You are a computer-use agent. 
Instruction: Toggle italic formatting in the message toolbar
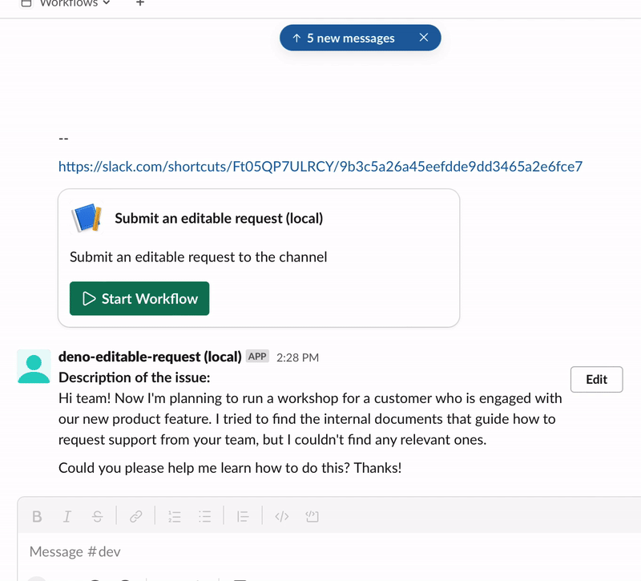pos(67,516)
